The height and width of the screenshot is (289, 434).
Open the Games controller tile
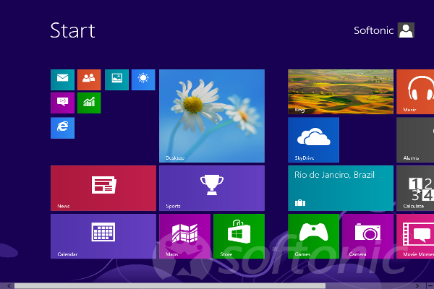[x=313, y=236]
